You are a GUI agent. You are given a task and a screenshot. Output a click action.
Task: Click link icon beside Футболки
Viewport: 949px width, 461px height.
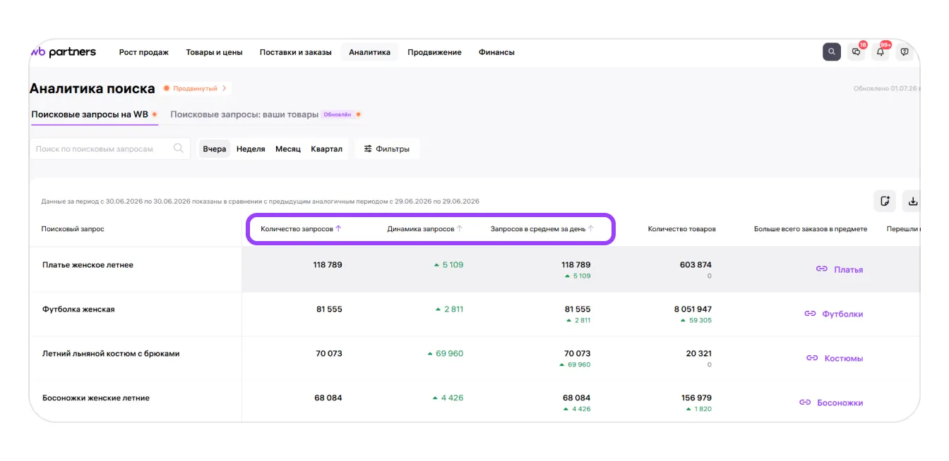tap(810, 314)
